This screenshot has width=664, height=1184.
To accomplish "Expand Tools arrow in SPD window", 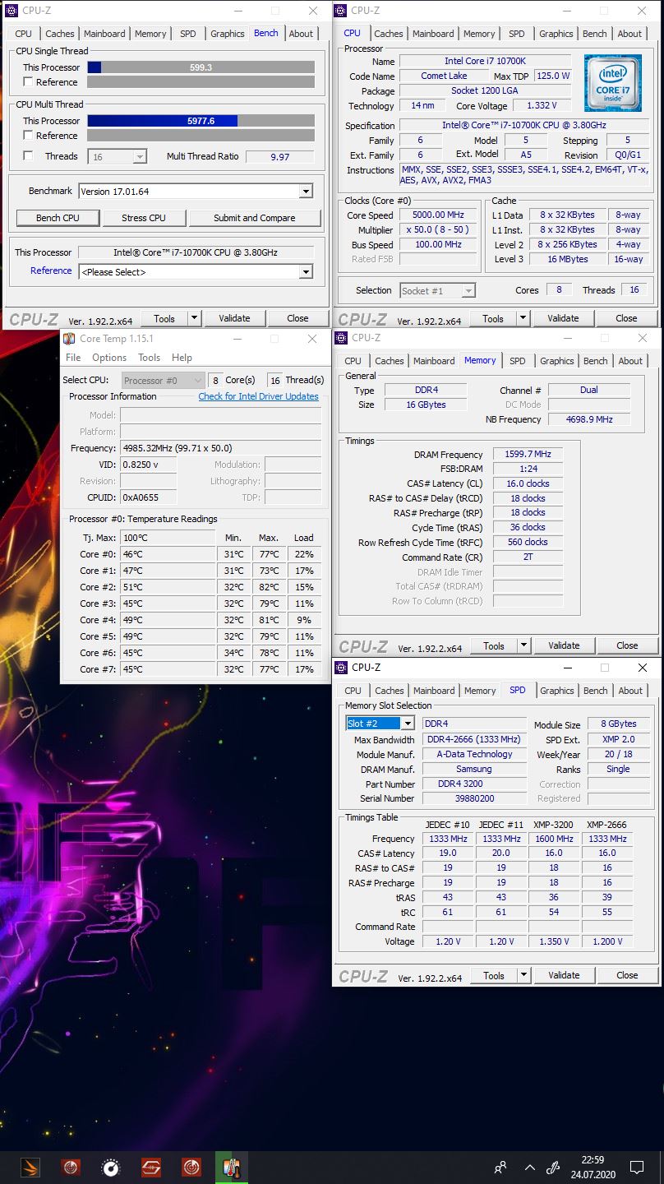I will 524,975.
